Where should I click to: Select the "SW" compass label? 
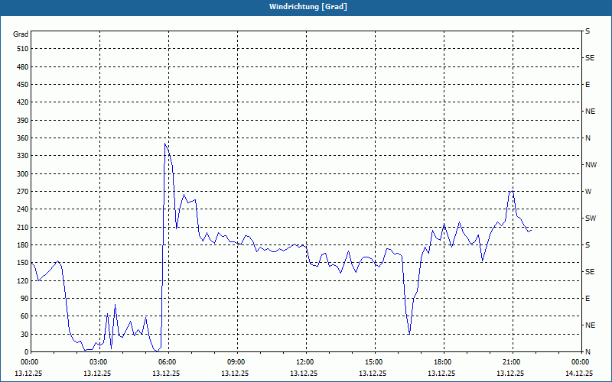coord(591,219)
